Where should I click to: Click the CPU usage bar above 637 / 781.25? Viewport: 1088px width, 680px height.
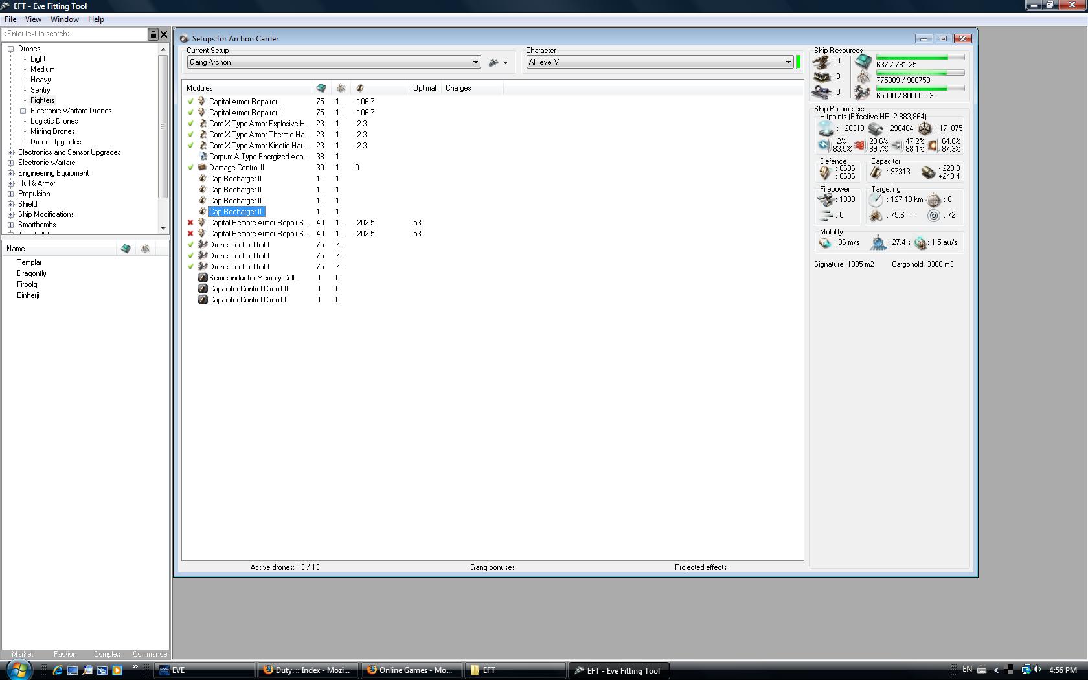pyautogui.click(x=920, y=58)
